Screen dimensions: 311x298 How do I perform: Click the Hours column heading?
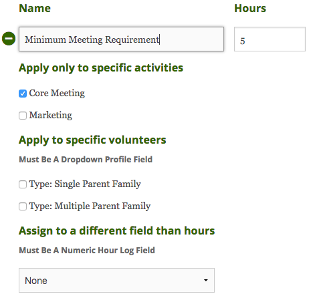250,8
